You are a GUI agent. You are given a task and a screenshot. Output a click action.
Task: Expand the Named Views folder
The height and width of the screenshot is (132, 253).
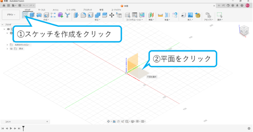click(7, 45)
